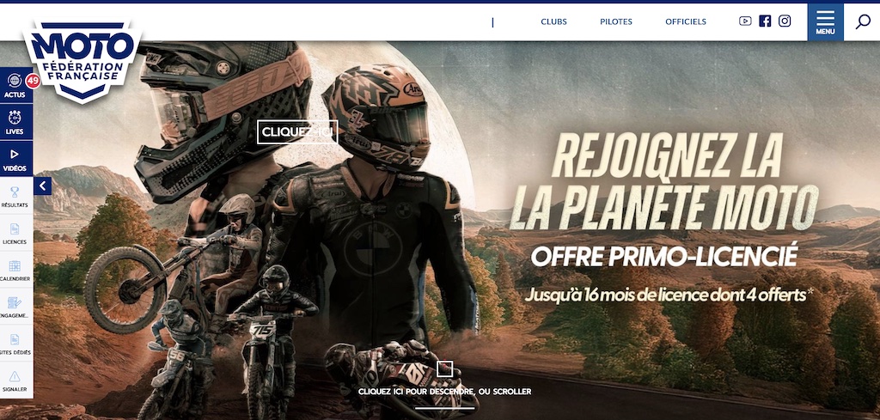Click the search magnifier icon
Image resolution: width=880 pixels, height=420 pixels.
(x=862, y=21)
